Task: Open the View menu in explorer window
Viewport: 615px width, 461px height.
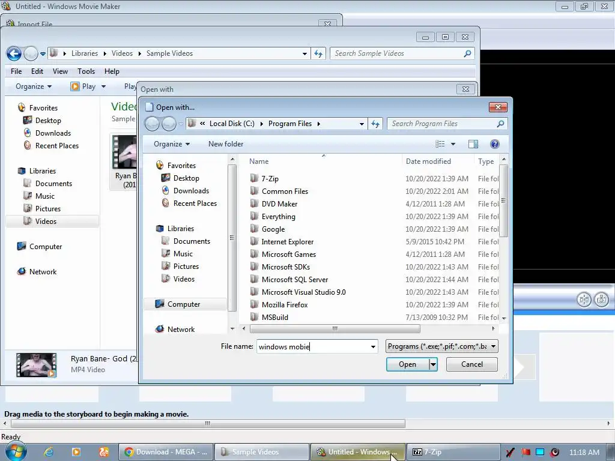Action: point(60,71)
